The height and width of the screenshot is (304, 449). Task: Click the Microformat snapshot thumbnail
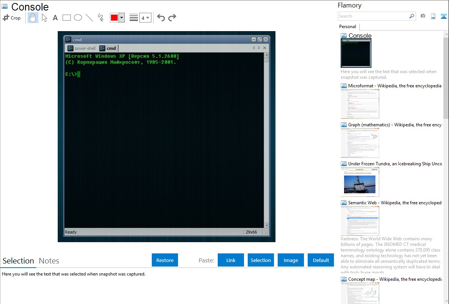(360, 104)
